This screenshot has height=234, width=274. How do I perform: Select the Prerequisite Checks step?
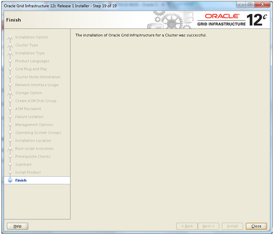point(33,157)
